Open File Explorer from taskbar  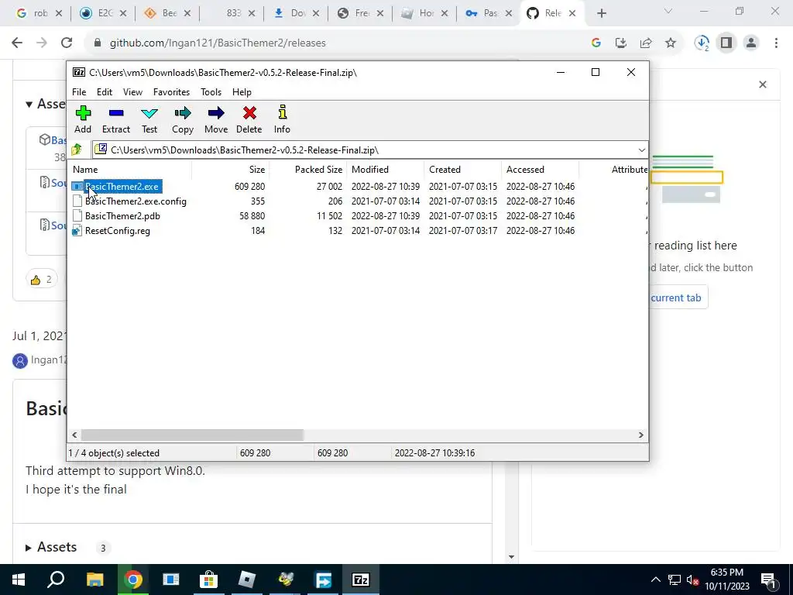tap(94, 580)
